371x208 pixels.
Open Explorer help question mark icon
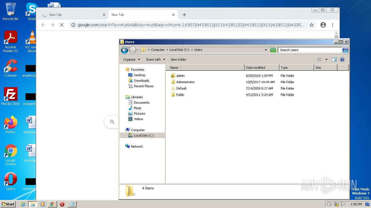342,60
